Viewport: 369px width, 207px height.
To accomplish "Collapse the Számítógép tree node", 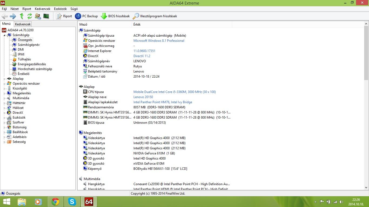I will pyautogui.click(x=4, y=35).
